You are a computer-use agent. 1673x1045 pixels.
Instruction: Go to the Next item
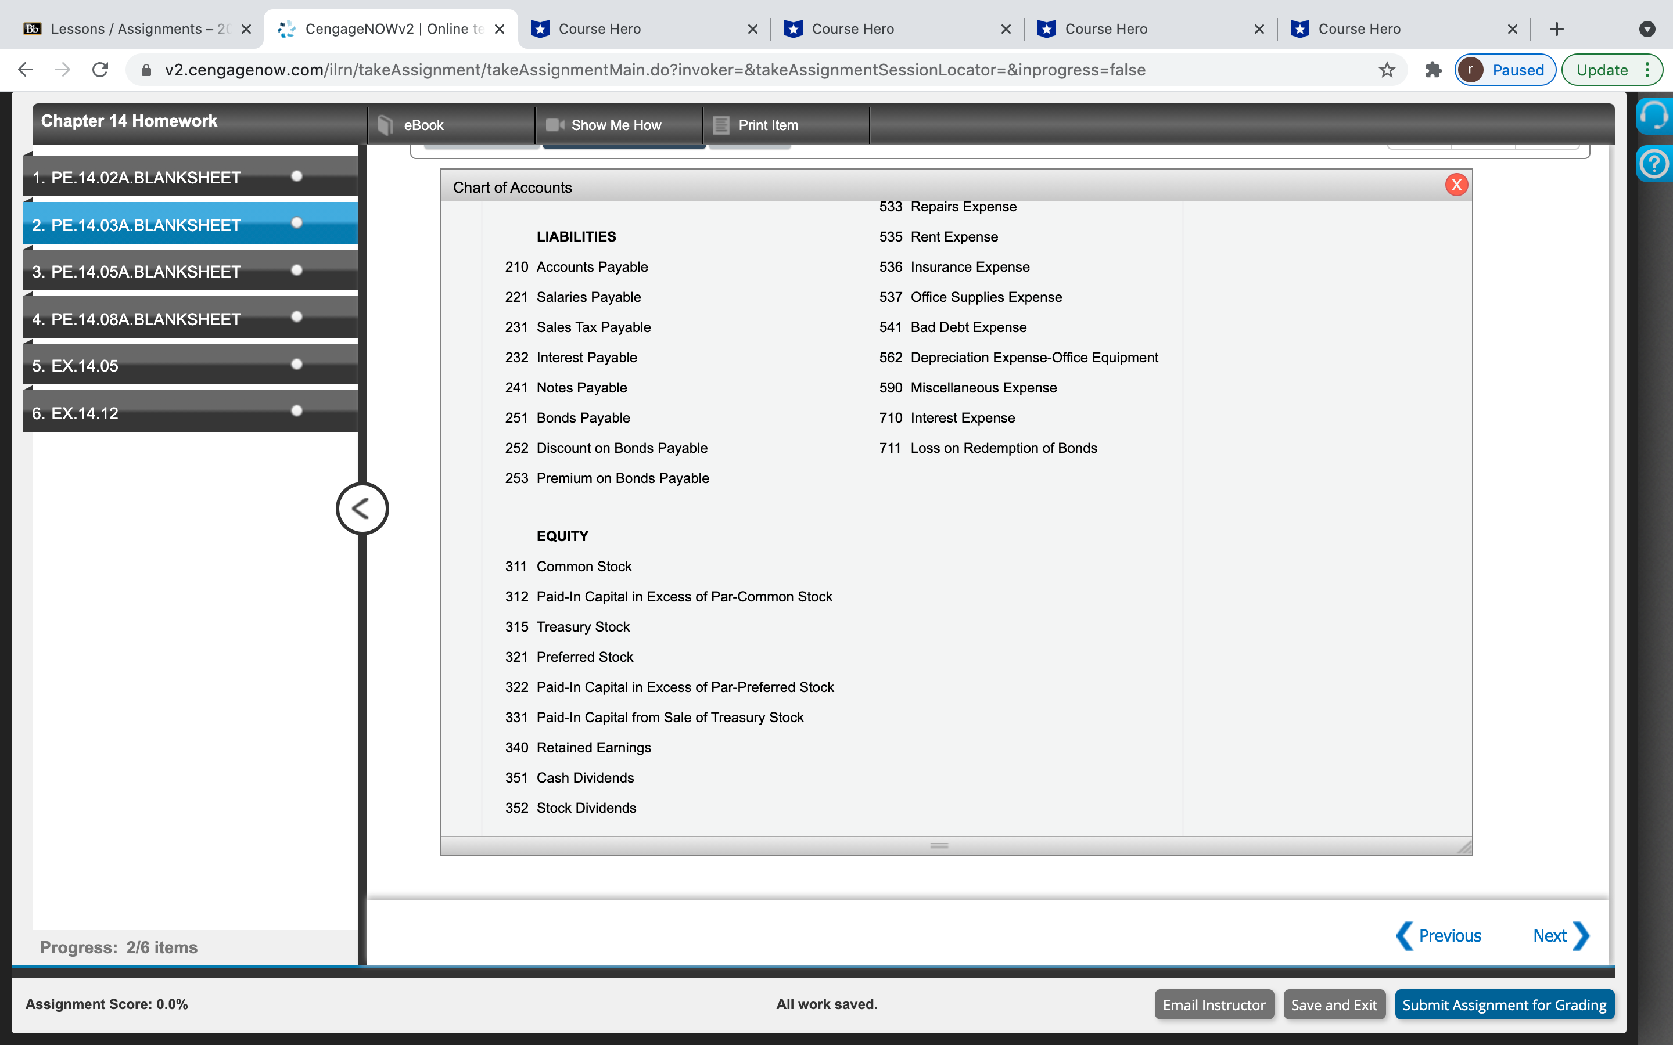(1560, 936)
